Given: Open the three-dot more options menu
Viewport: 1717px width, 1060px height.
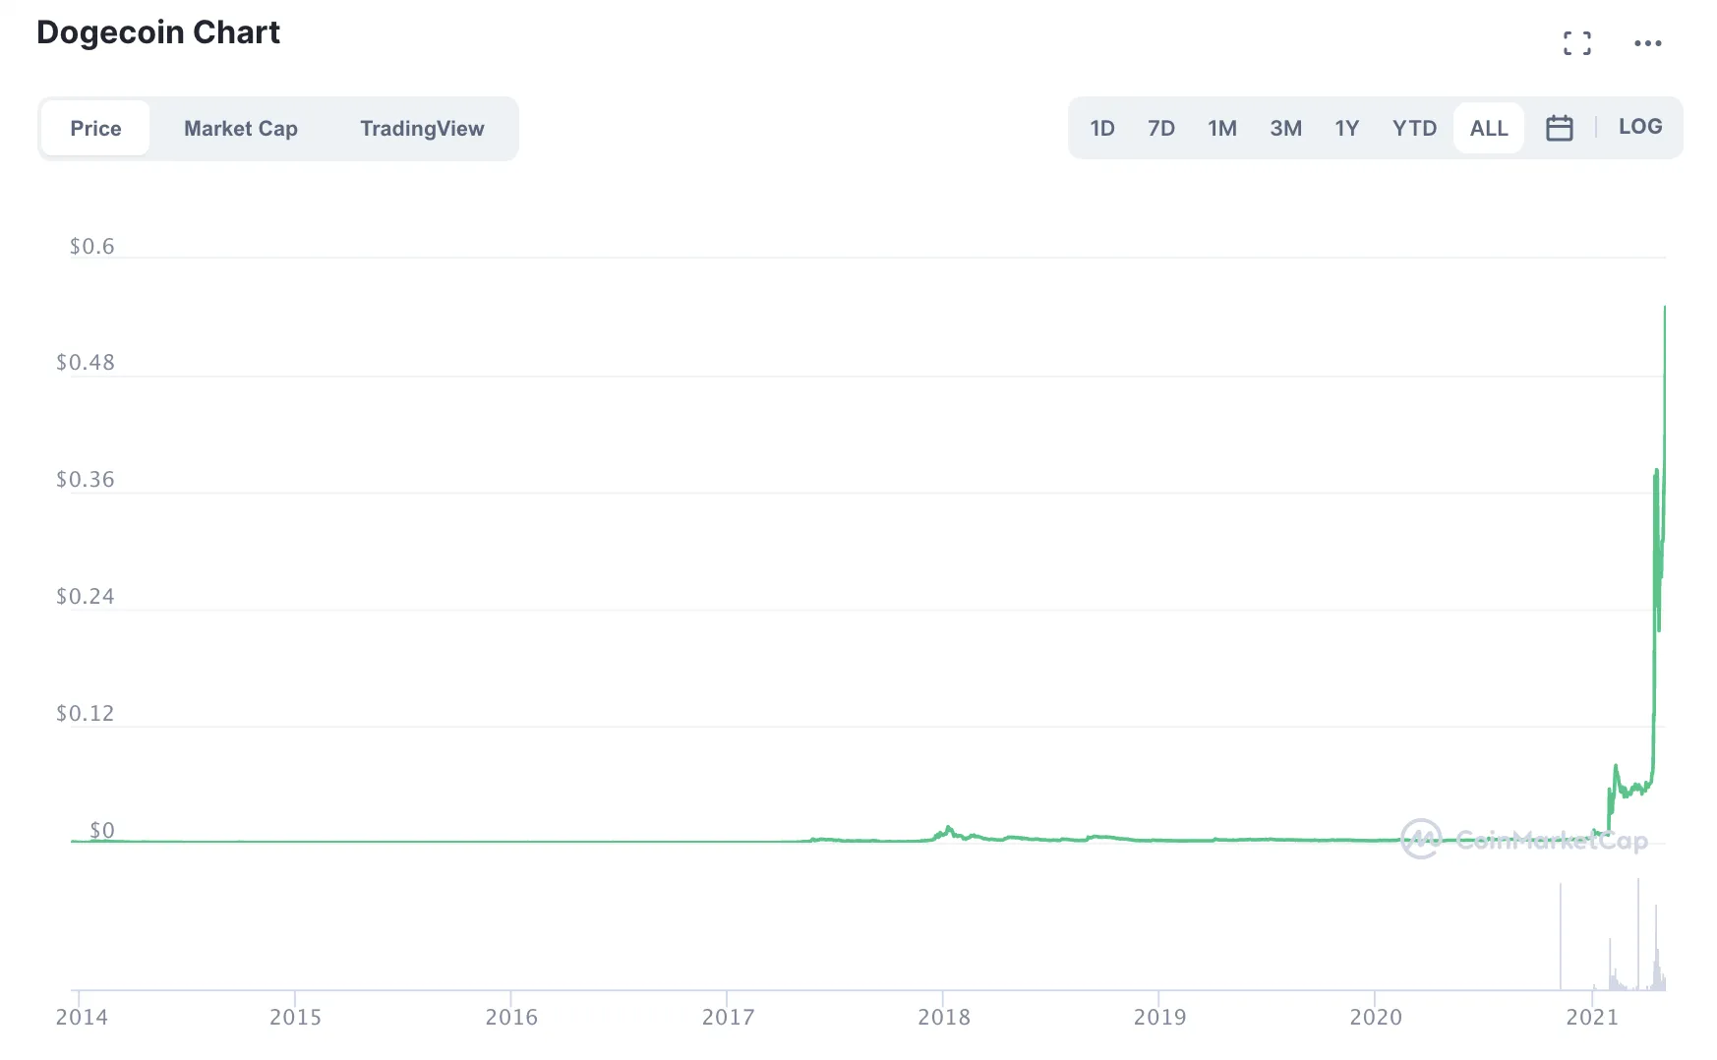Looking at the screenshot, I should tap(1647, 43).
